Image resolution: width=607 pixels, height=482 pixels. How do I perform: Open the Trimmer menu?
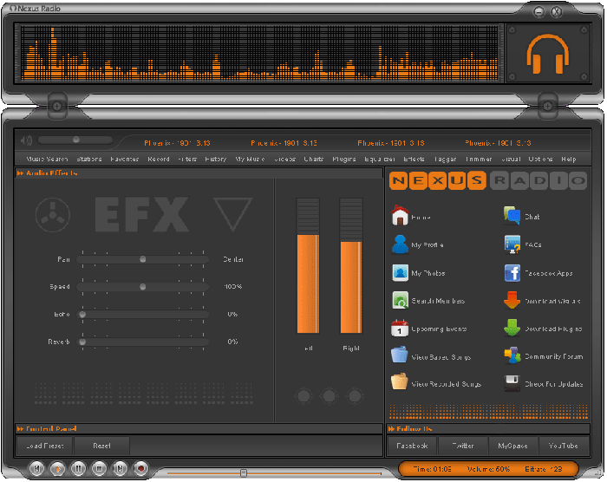pos(479,160)
